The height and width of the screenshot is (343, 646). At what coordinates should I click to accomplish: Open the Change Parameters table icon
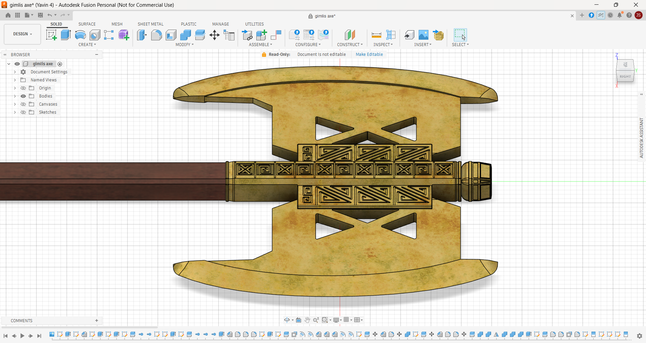point(229,35)
